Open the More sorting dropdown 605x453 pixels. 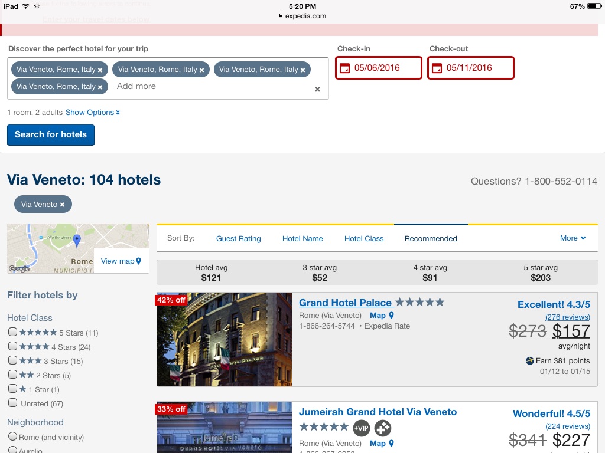(x=572, y=238)
